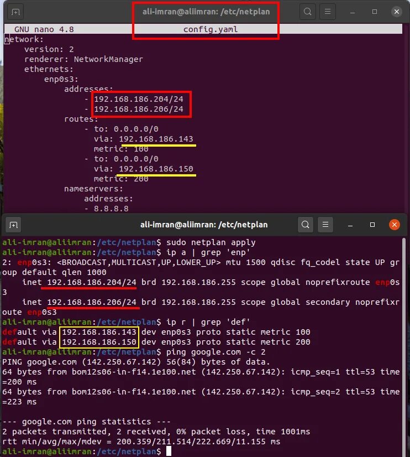410x457 pixels.
Task: Click 'metric: 100' line in nano
Action: click(121, 149)
